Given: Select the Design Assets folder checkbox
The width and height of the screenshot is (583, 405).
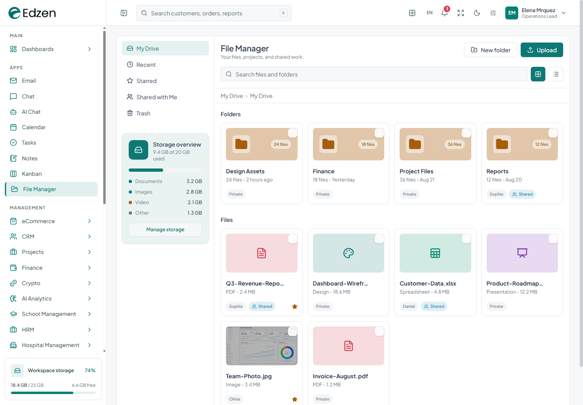Looking at the screenshot, I should (293, 133).
